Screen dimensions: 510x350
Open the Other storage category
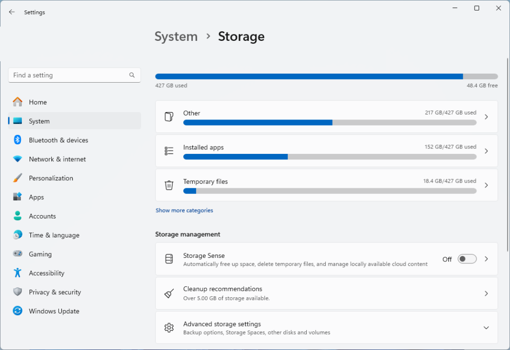pos(326,117)
